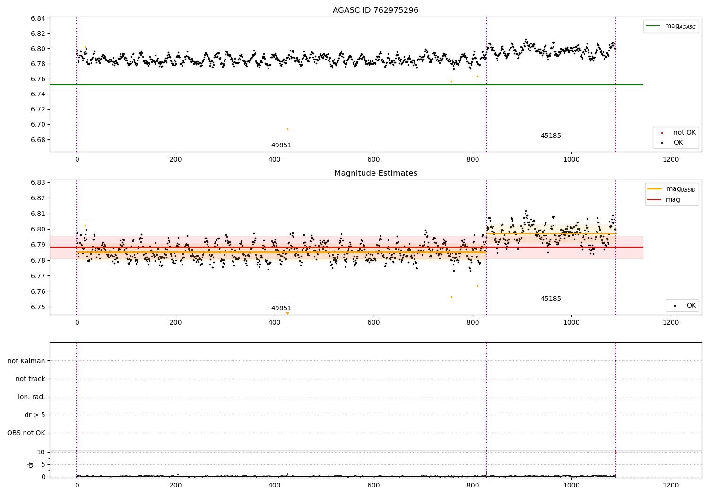The image size is (709, 496).
Task: Click the orange outlier point near 6.69 in top plot
Action: pos(287,129)
